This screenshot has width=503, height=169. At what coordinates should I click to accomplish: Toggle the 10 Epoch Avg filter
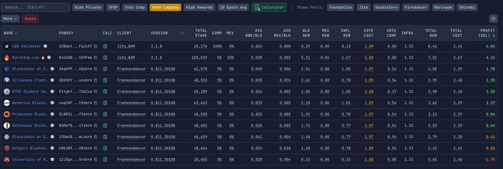(233, 8)
